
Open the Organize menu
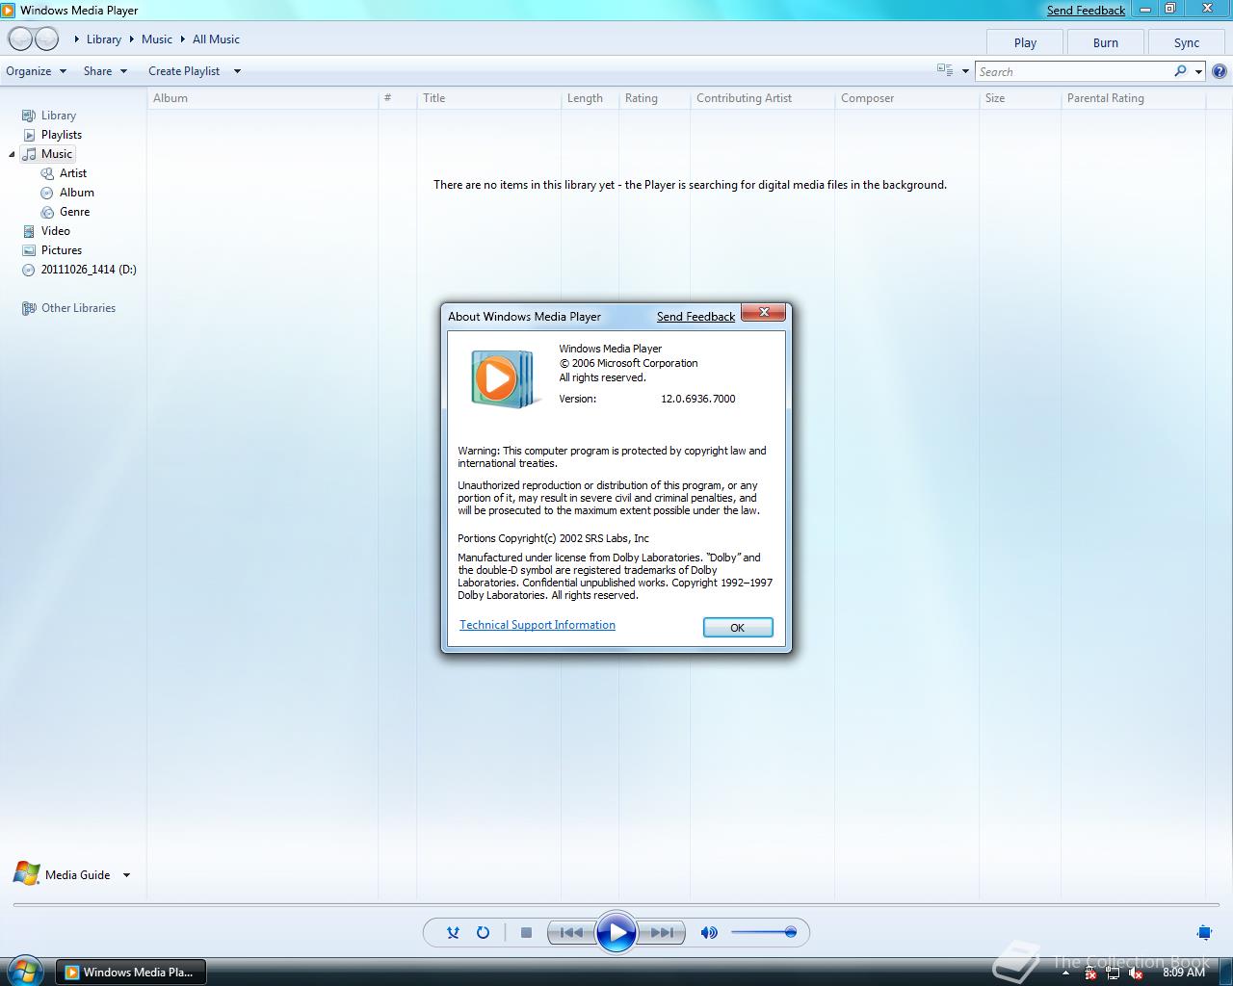pyautogui.click(x=37, y=71)
